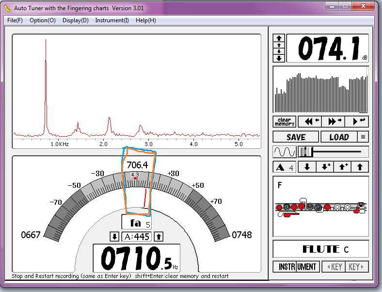Click the metronome icon labeled 4
The width and height of the screenshot is (382, 292).
point(285,167)
